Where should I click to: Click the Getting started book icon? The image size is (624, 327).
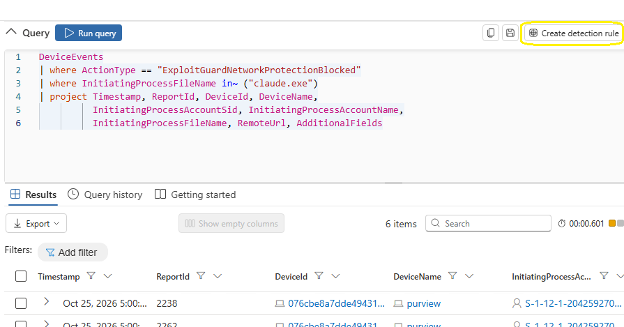click(x=160, y=194)
